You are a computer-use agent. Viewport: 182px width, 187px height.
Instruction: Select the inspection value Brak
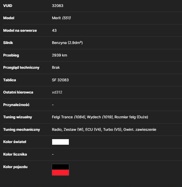(56, 68)
